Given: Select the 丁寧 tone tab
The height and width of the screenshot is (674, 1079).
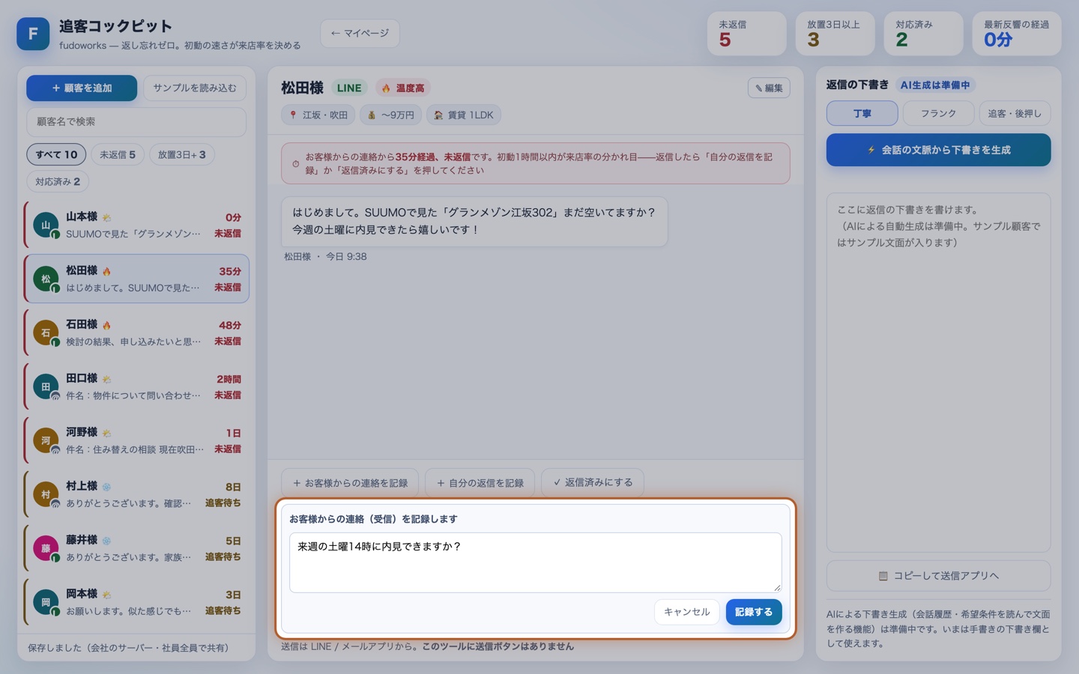Looking at the screenshot, I should [x=862, y=113].
